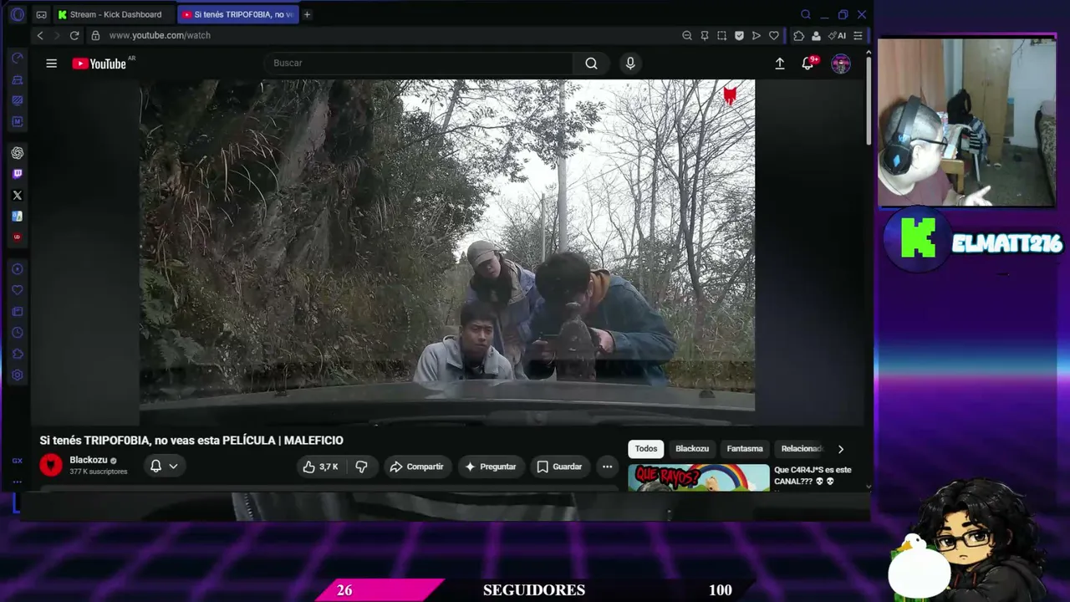Submit search with the magnifier button

point(591,64)
